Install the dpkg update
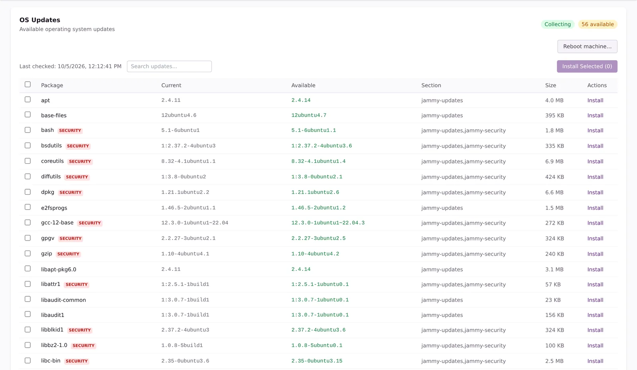This screenshot has width=637, height=370. (595, 192)
